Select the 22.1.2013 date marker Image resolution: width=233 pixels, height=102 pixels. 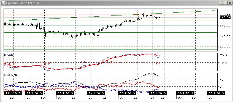click(x=34, y=93)
